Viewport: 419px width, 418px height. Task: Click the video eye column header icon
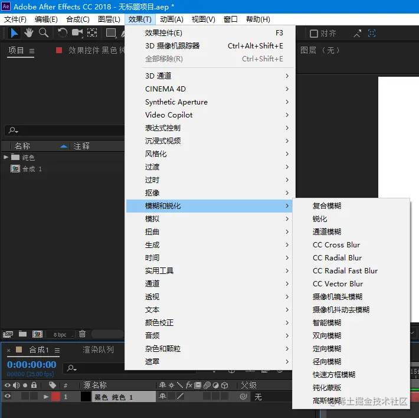point(8,385)
